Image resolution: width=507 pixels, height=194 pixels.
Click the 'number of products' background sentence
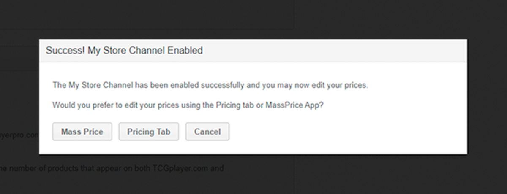coord(112,168)
